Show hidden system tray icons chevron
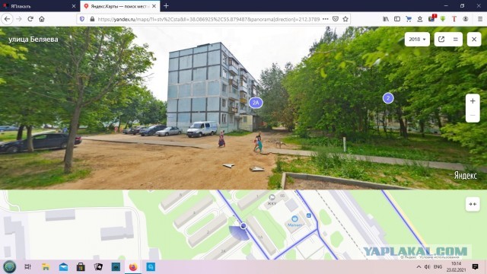Viewport: 487px width, 274px height. pyautogui.click(x=419, y=267)
